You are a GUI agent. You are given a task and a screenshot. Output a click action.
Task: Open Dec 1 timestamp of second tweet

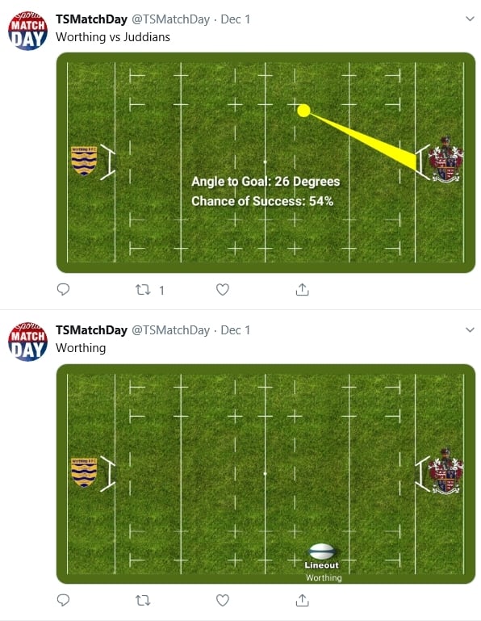click(235, 330)
